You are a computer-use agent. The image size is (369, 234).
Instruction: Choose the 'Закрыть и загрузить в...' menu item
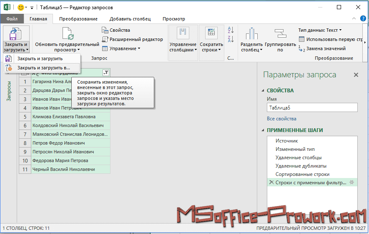click(43, 68)
